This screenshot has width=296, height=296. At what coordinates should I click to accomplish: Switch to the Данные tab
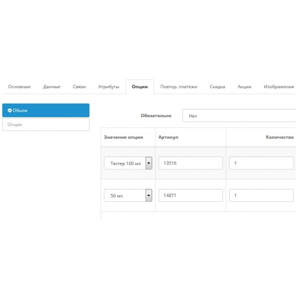(52, 86)
